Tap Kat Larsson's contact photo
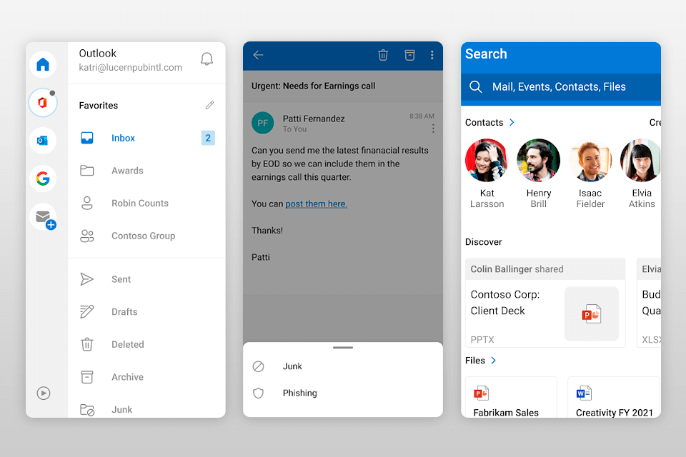 point(487,159)
